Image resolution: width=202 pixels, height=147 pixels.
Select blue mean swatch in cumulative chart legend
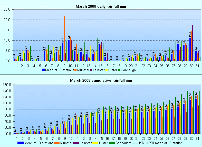tap(21, 143)
